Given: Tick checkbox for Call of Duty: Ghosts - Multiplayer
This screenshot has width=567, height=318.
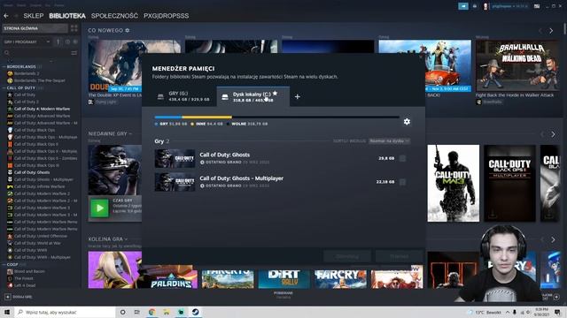Looking at the screenshot, I should 402,182.
